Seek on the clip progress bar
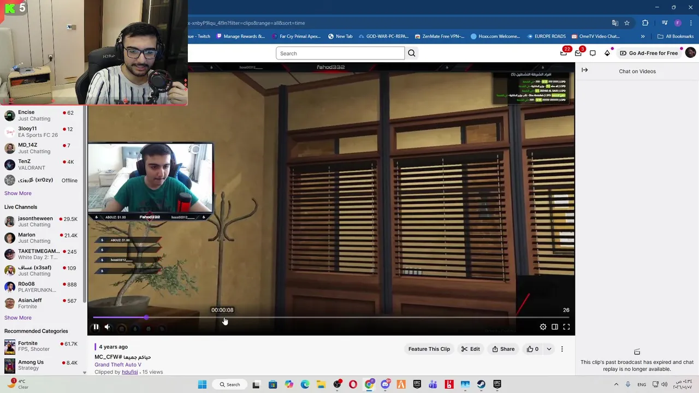Screen dimensions: 699x393 (331, 317)
